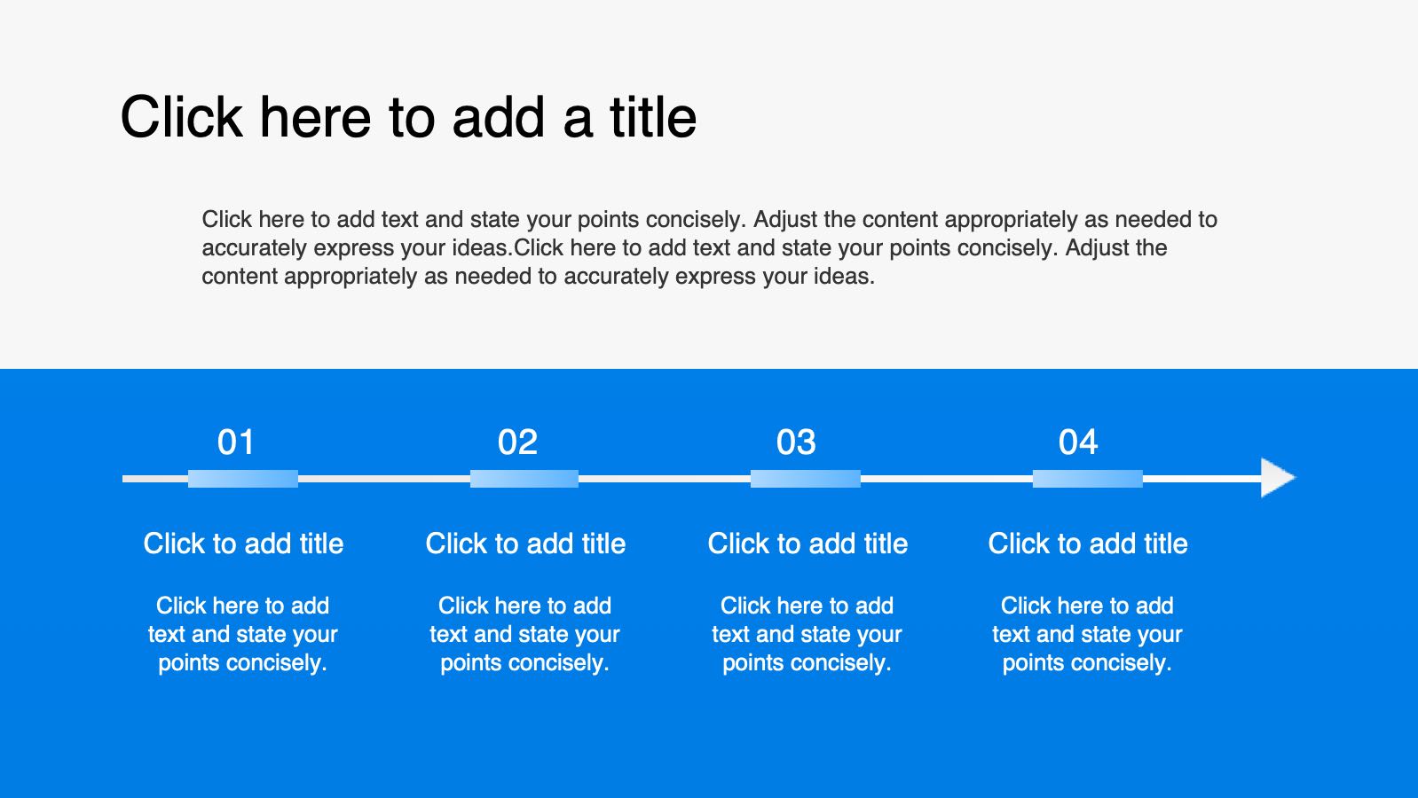The width and height of the screenshot is (1418, 798).
Task: Click "Click to add title" under step 01
Action: pos(243,544)
